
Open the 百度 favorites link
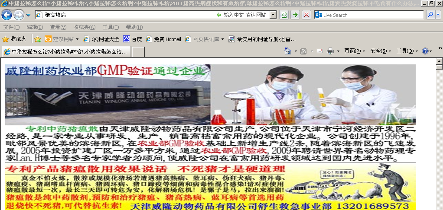pos(133,39)
